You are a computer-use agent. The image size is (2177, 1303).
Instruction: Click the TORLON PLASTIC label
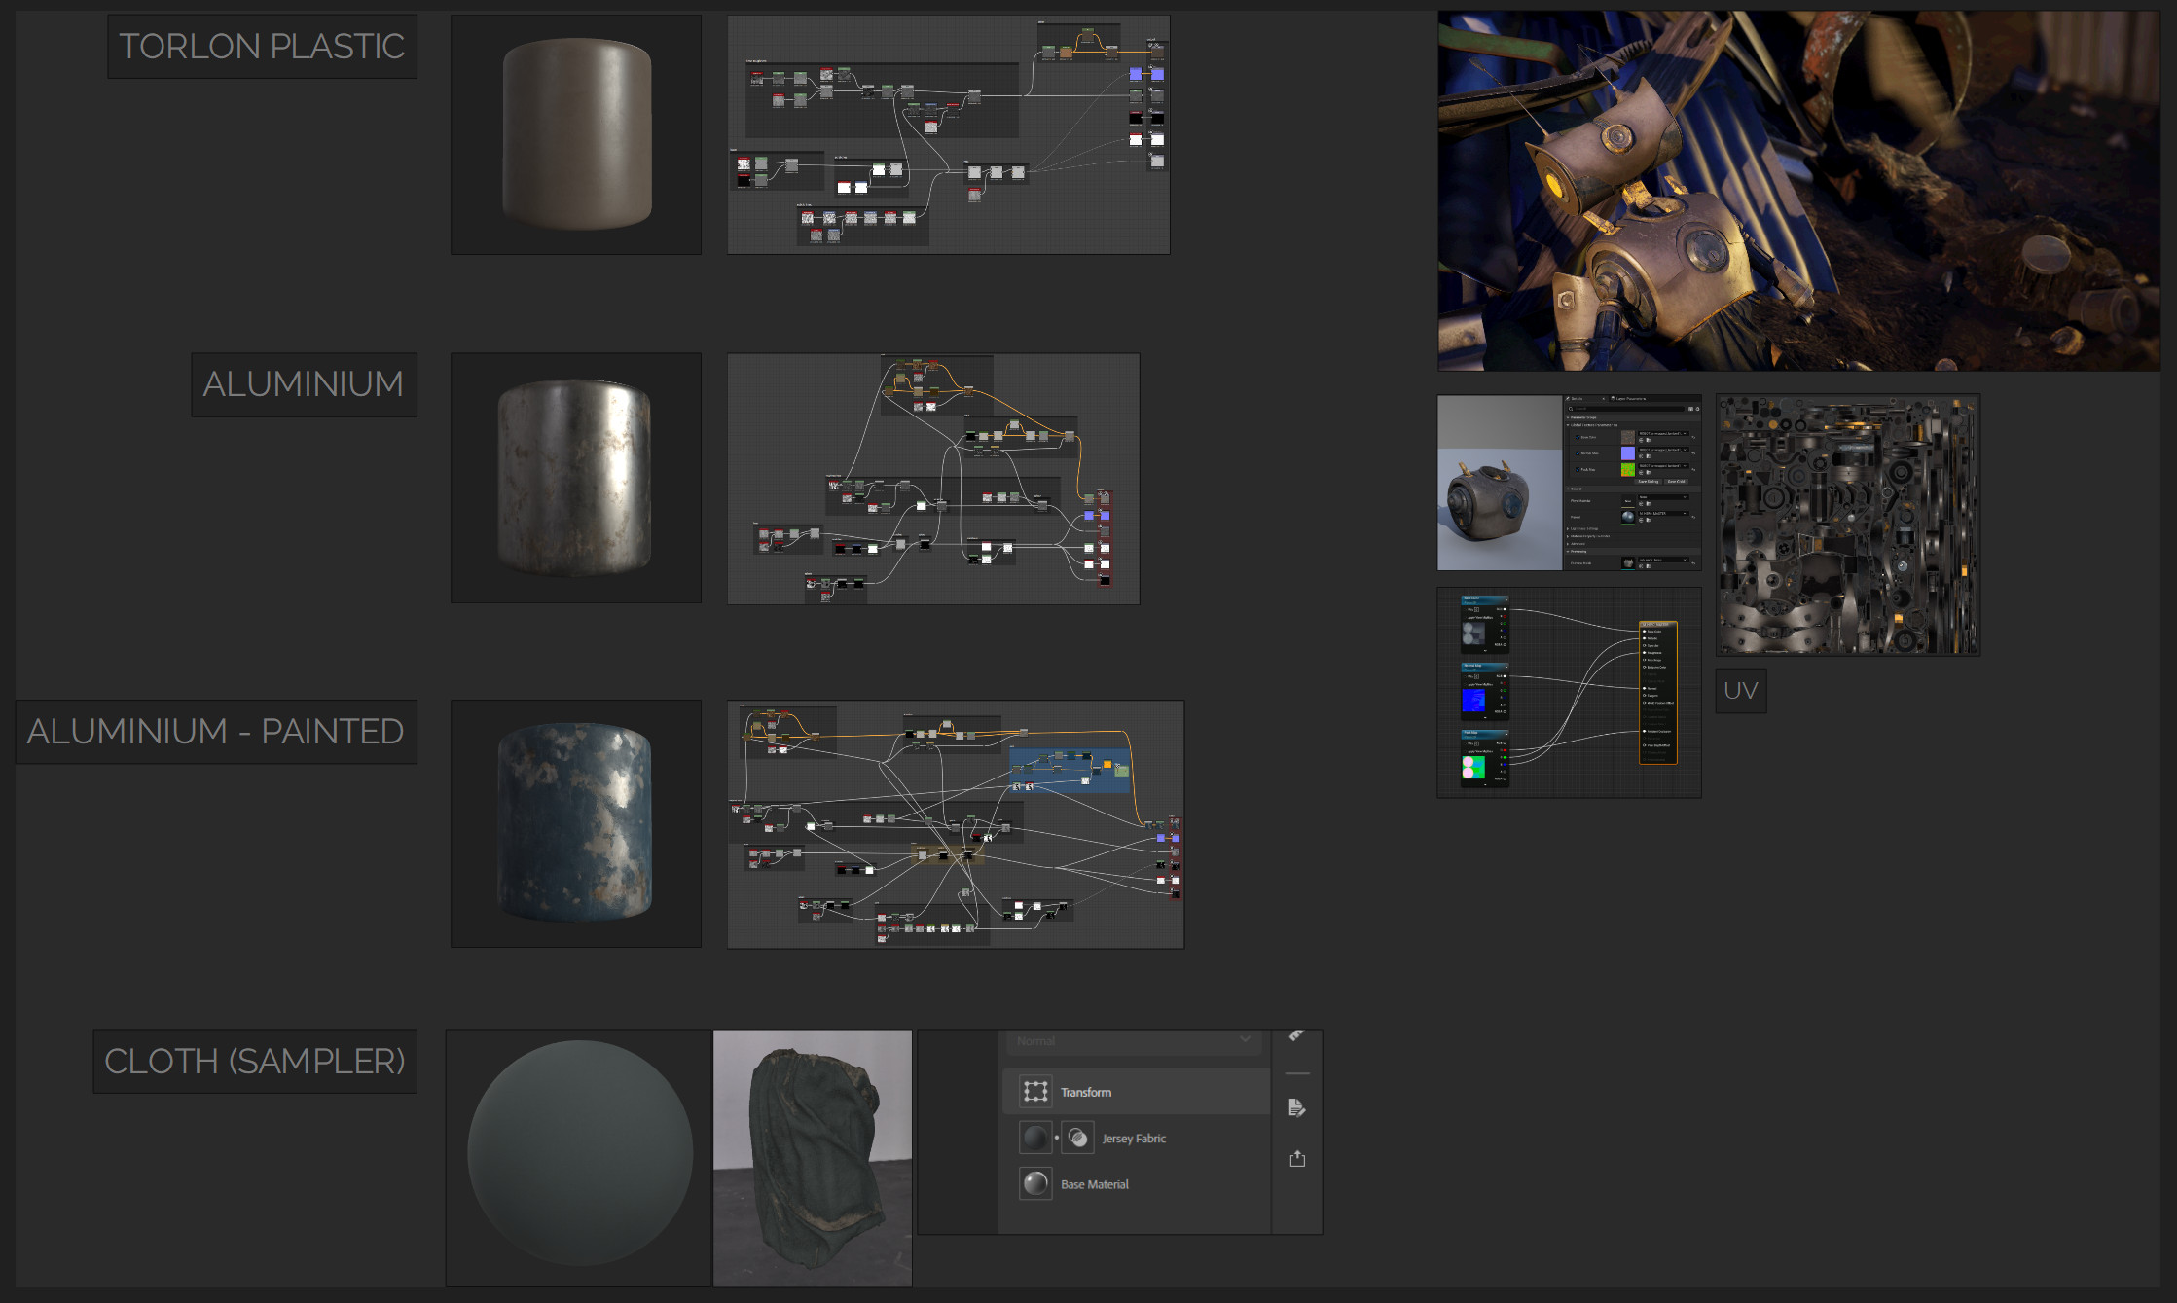[262, 46]
